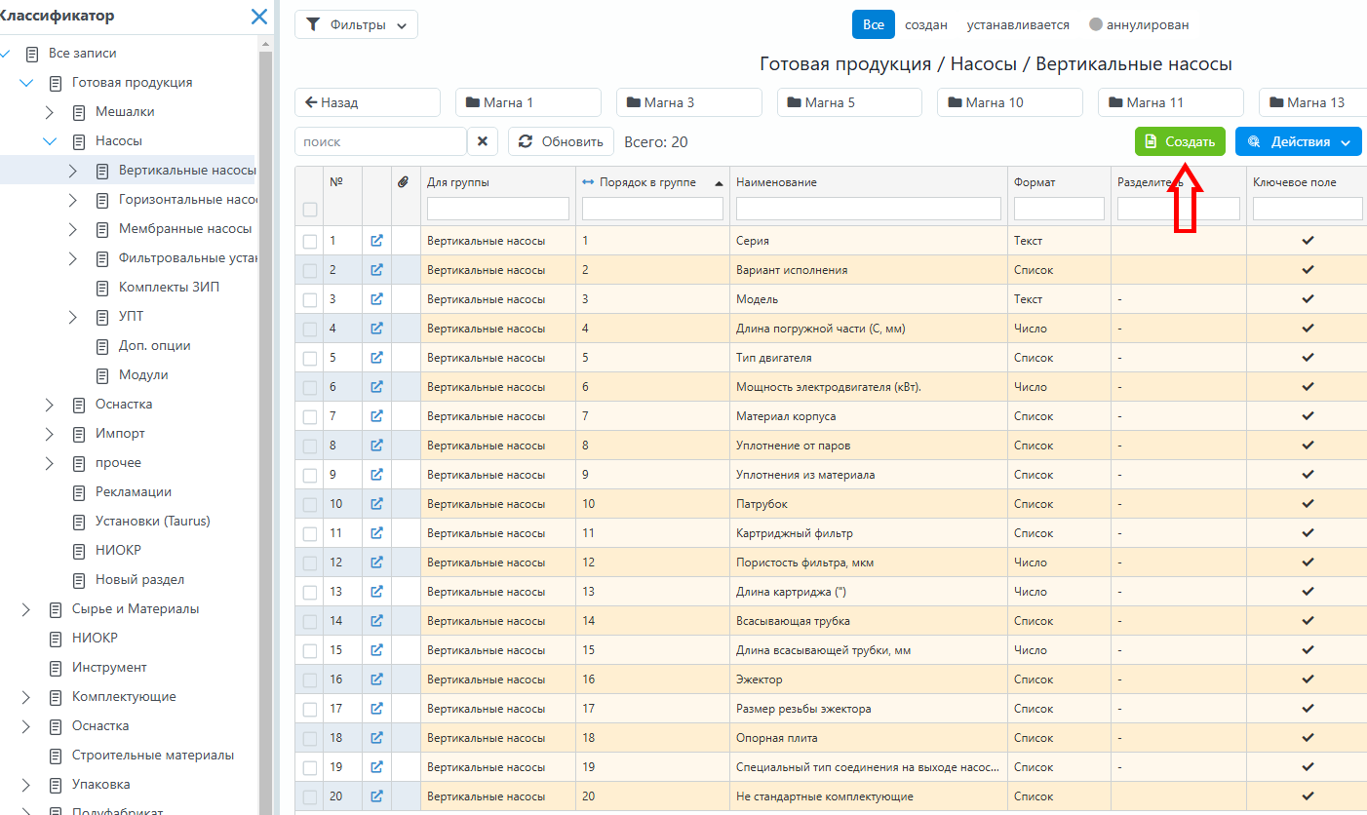The width and height of the screenshot is (1367, 815).
Task: Expand the Действия dropdown menu
Action: click(x=1298, y=141)
